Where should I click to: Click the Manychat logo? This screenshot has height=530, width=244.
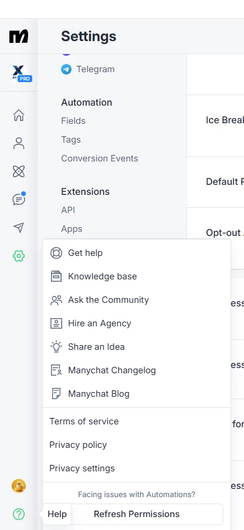(19, 36)
